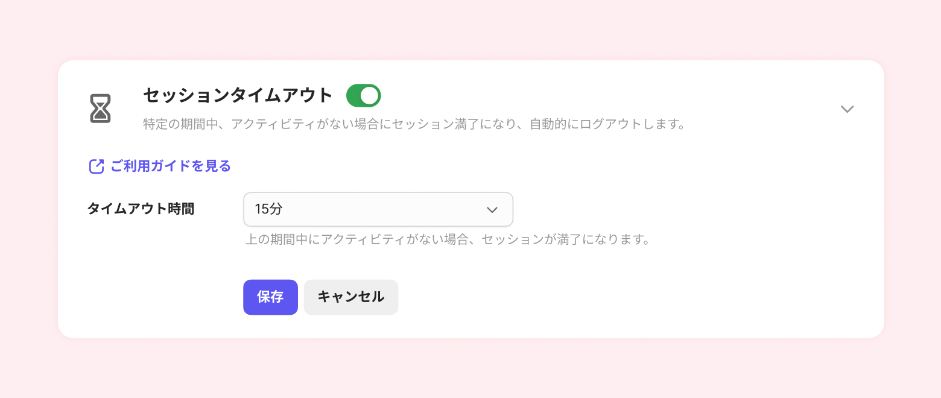Click the description text starting with 特定の期間中
Screen dimensions: 941x398
(x=414, y=125)
